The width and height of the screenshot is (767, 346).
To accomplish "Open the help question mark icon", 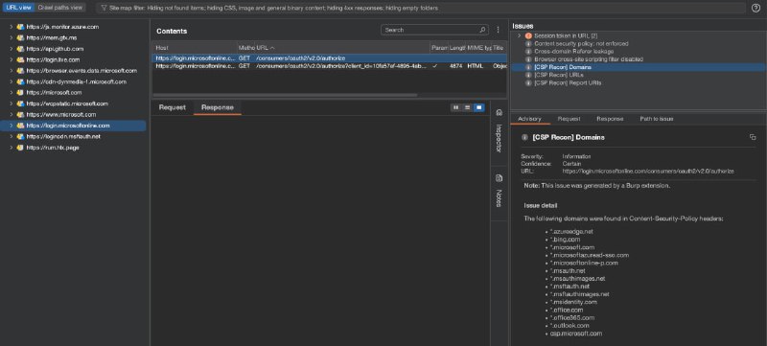I will coord(755,8).
